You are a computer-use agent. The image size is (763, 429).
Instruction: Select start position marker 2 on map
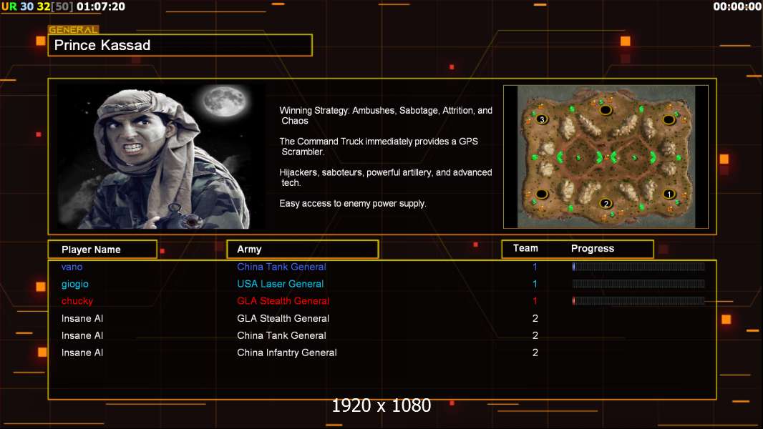coord(606,203)
